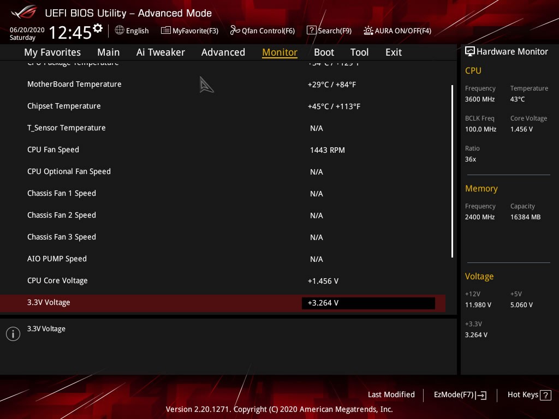Click the globe language icon
The height and width of the screenshot is (419, 559).
point(120,31)
